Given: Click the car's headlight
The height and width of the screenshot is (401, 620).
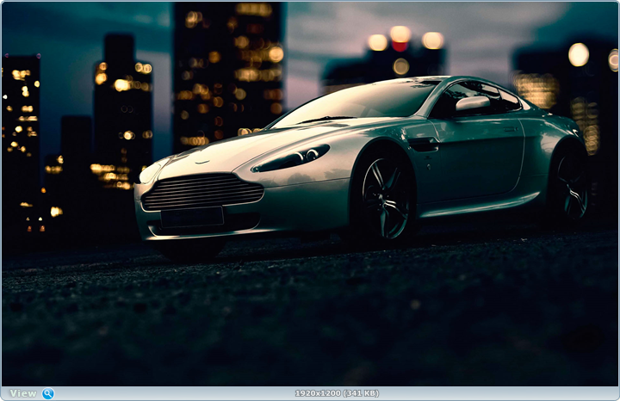Looking at the screenshot, I should 293,158.
